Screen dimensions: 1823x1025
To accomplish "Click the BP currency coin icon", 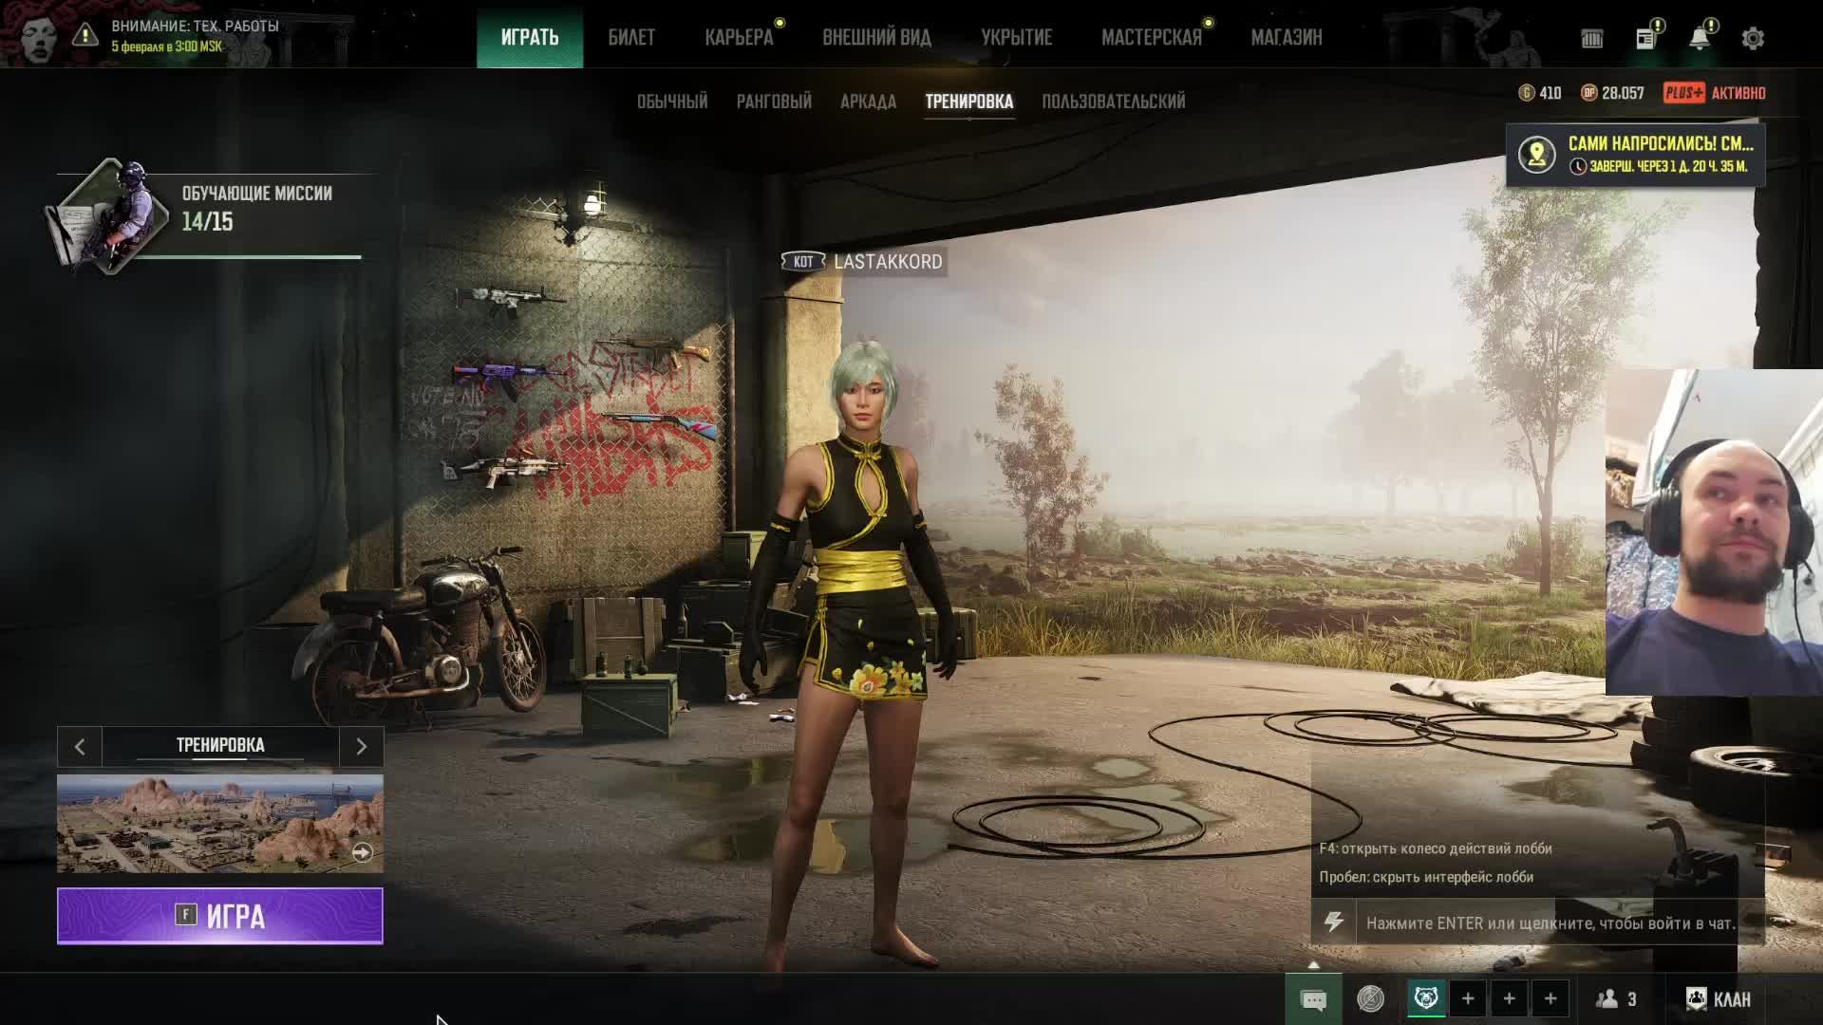I will click(1588, 93).
